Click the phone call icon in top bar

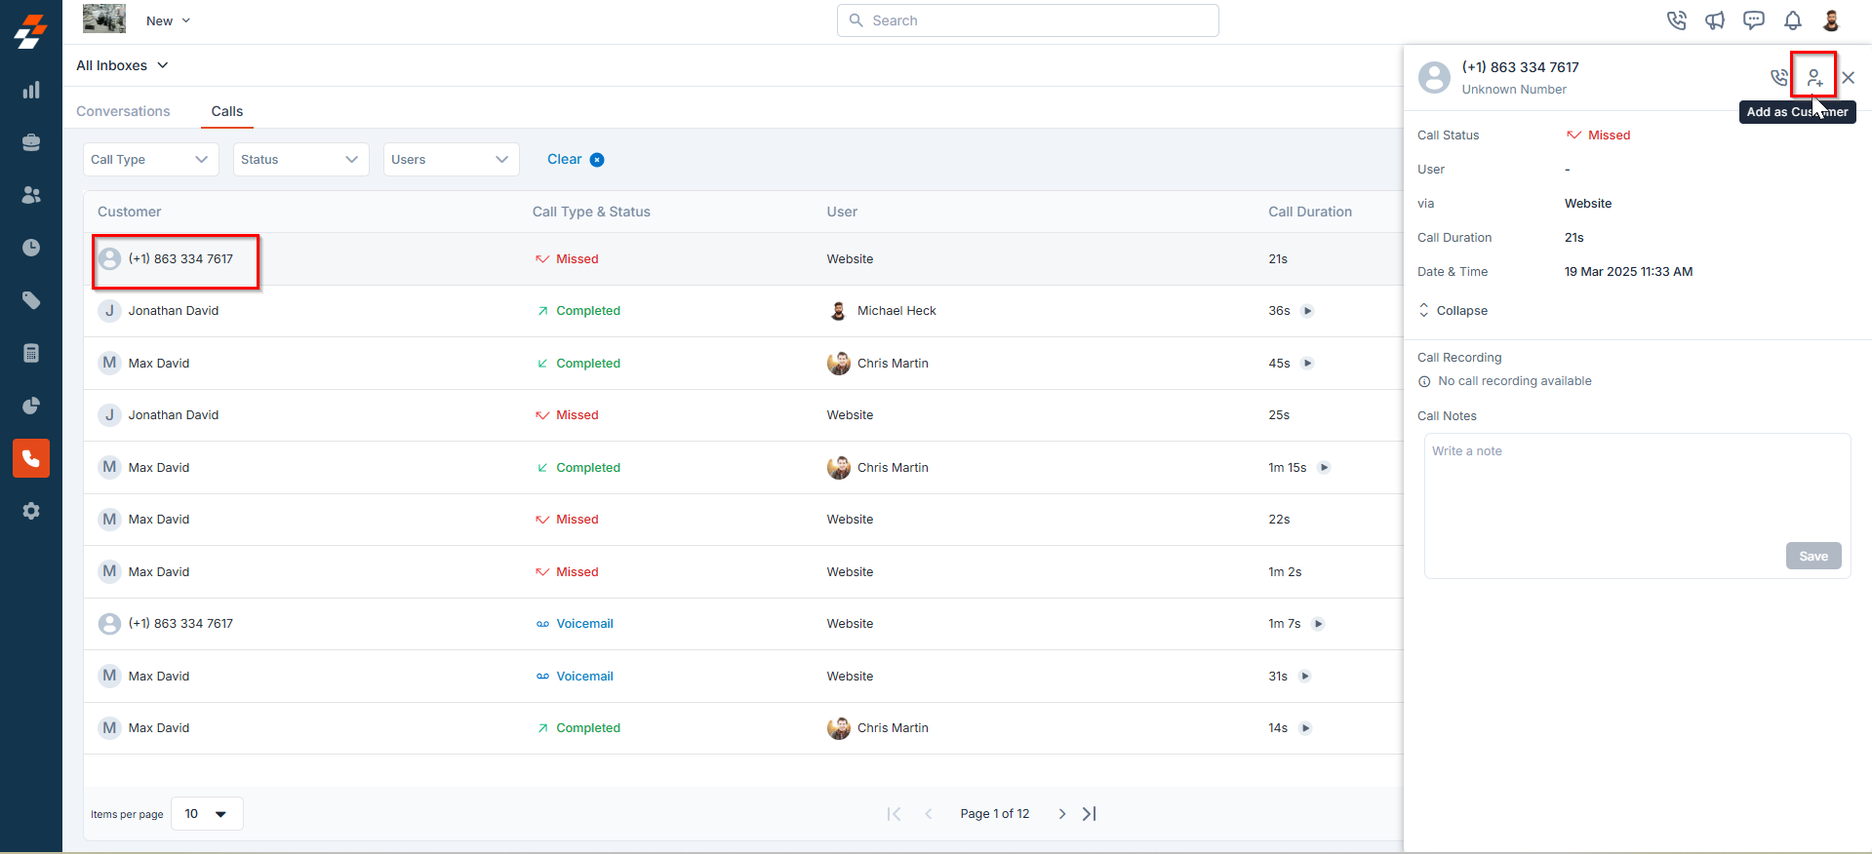tap(1676, 20)
